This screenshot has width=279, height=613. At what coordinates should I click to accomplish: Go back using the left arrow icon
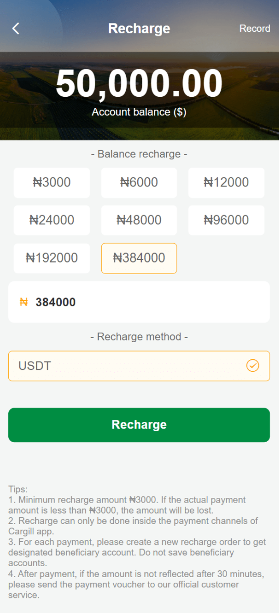16,29
